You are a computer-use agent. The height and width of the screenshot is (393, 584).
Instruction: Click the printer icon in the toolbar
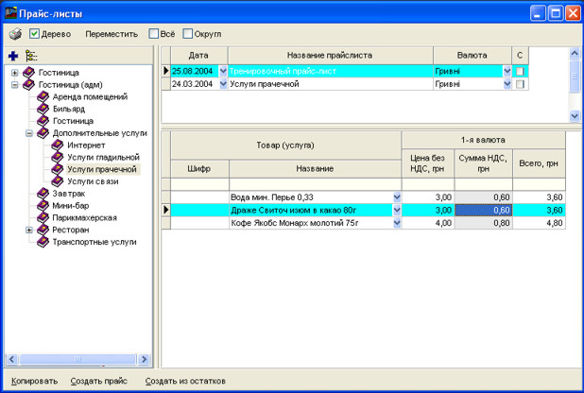15,34
